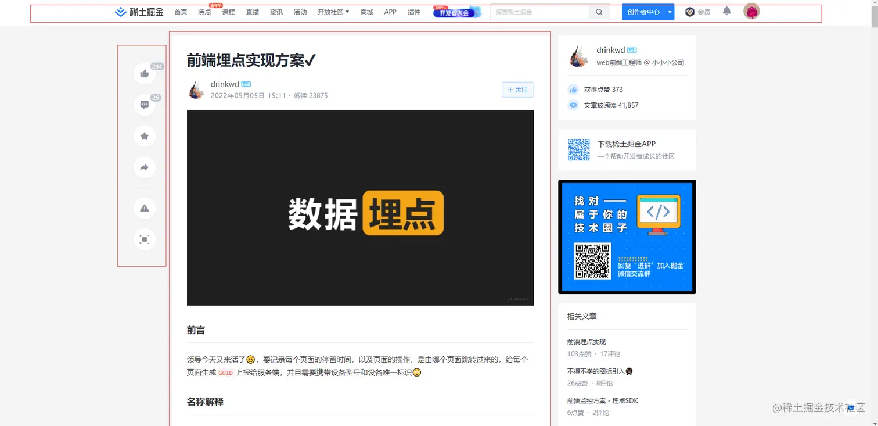Open the 沸点 section

[x=204, y=12]
